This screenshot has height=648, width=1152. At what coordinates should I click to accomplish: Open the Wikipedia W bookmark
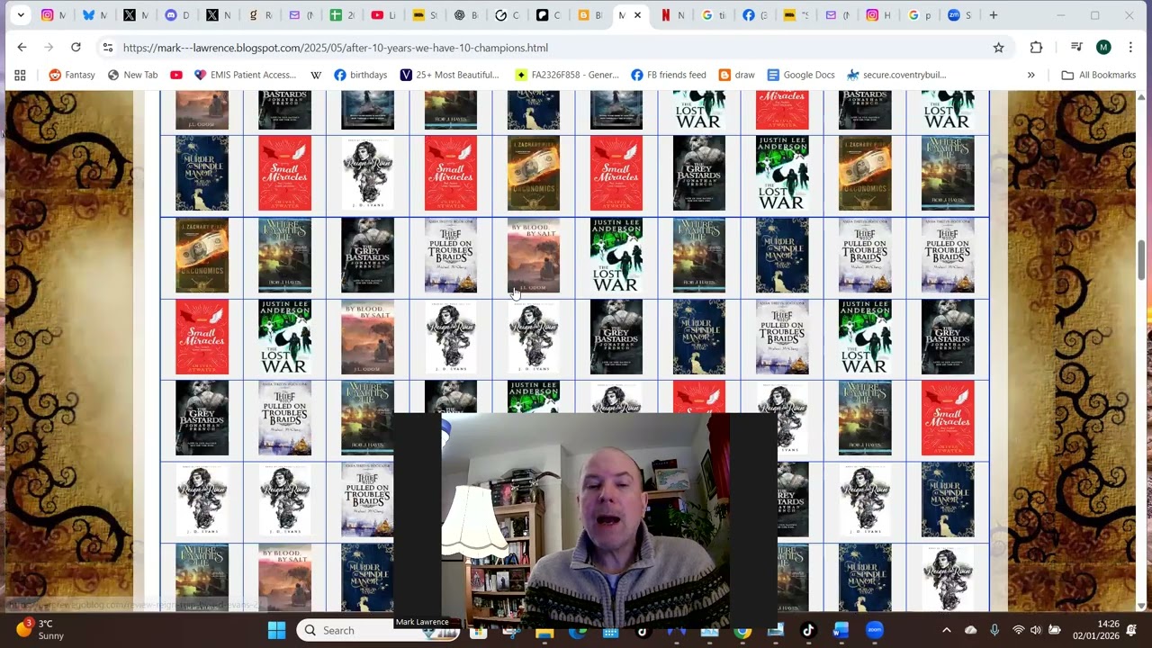pos(316,75)
